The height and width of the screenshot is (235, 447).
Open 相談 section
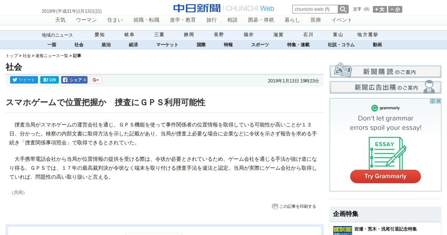click(x=232, y=20)
